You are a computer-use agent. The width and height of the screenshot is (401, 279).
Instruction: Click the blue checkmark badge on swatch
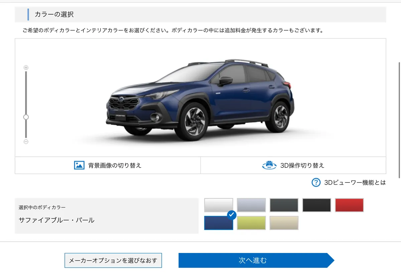click(x=232, y=215)
